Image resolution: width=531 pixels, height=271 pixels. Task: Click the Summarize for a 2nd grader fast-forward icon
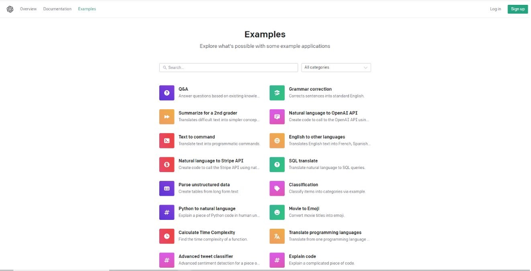coord(167,117)
